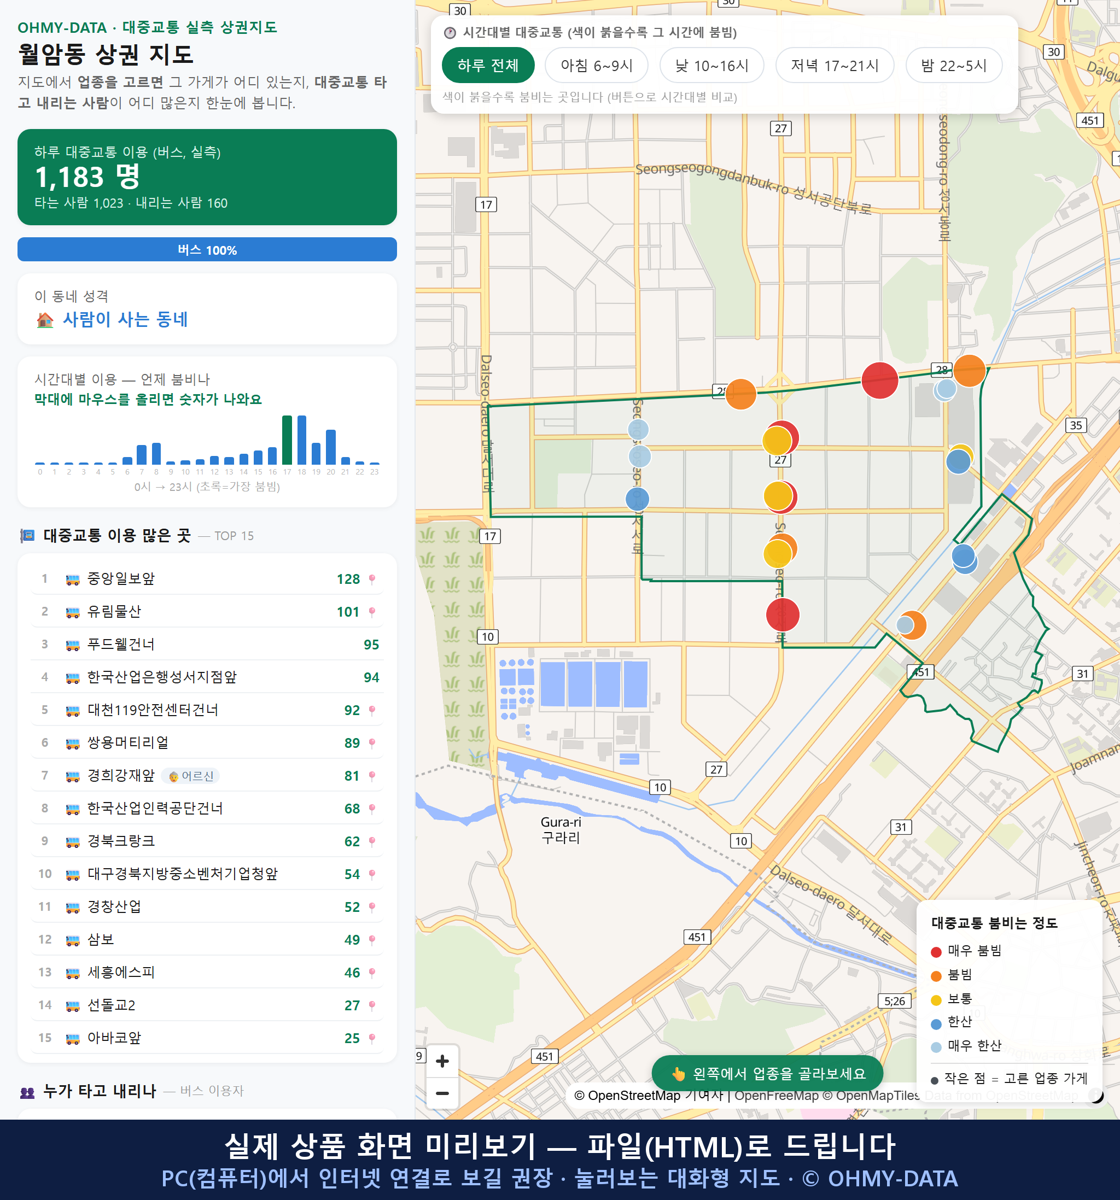Viewport: 1120px width, 1200px height.
Task: Open the 경북크랑크 stop row
Action: coord(207,841)
